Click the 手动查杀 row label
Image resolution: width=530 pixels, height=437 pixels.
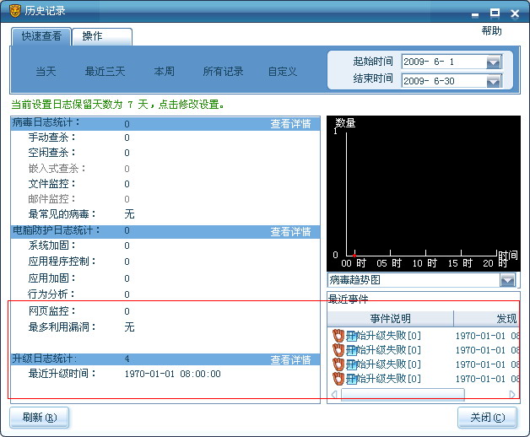click(51, 138)
